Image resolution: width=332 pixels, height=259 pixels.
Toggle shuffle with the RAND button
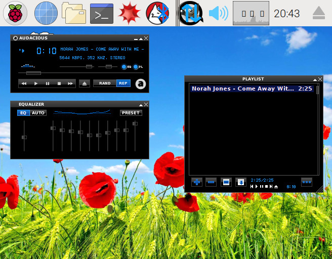pos(105,83)
